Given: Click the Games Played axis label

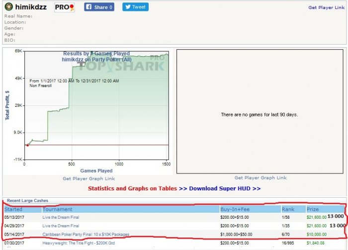Looking at the screenshot, I should (x=96, y=171).
